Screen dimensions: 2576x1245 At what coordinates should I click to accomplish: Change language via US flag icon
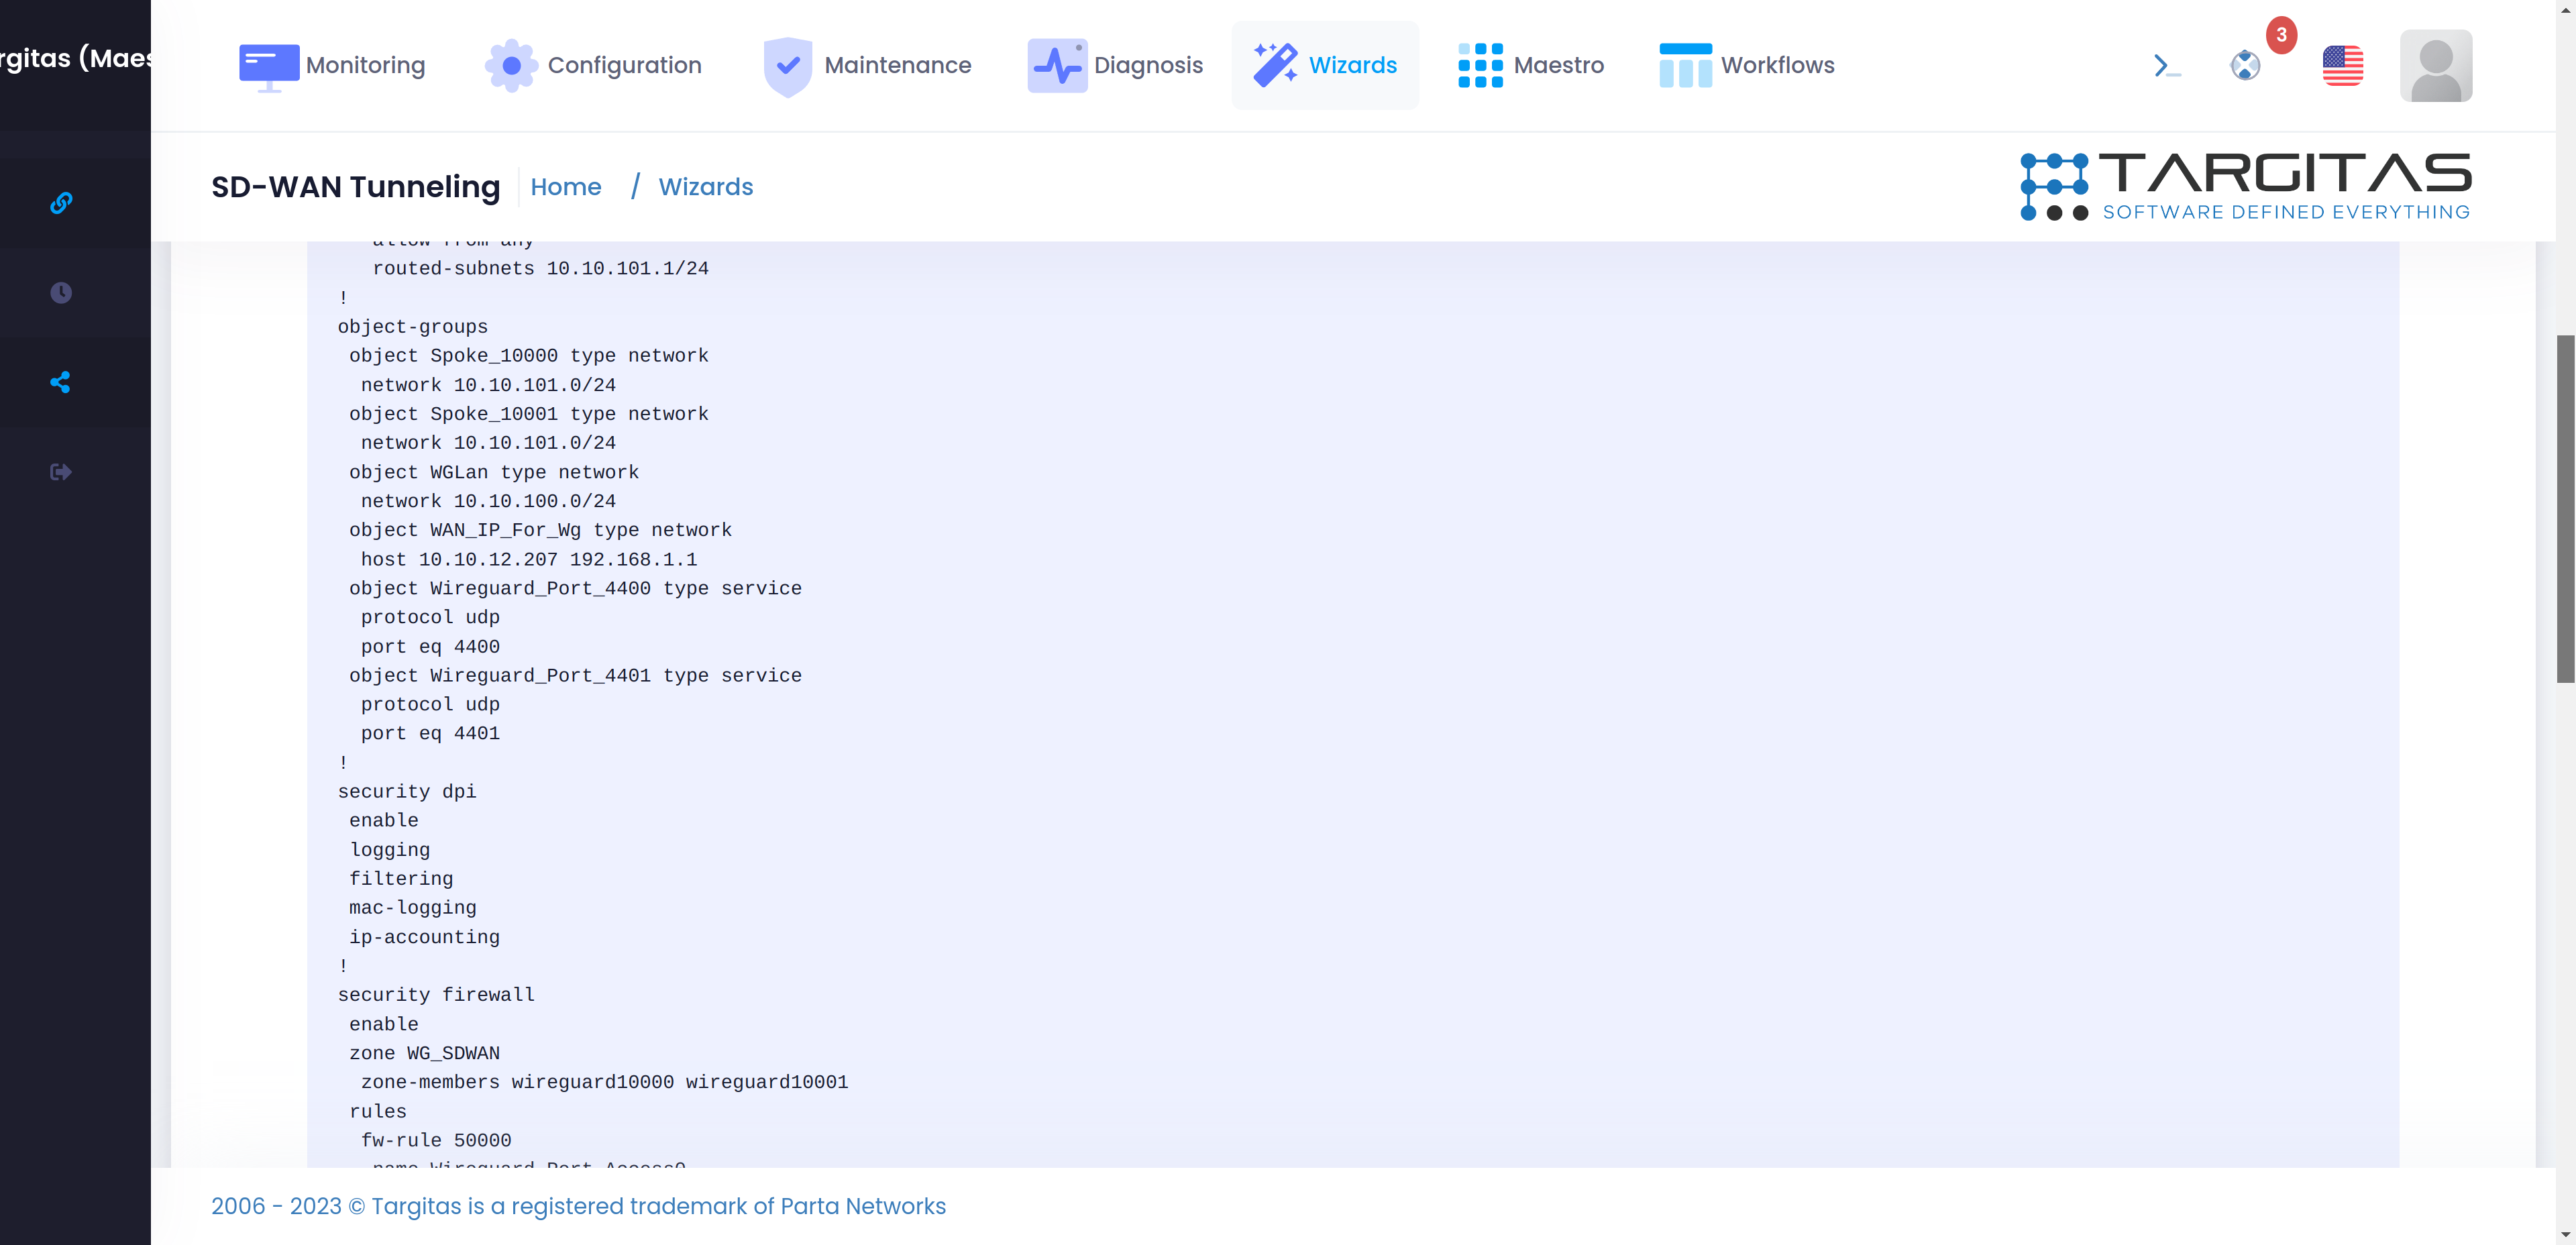click(x=2343, y=66)
